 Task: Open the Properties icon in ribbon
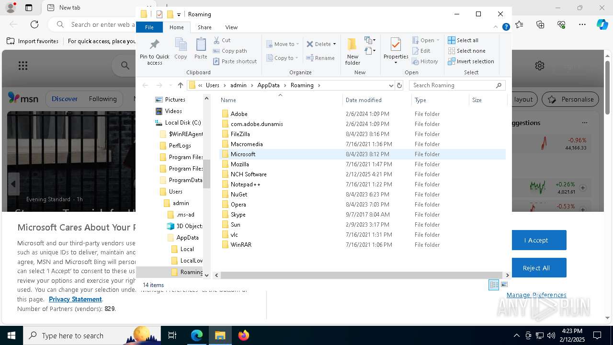[x=396, y=46]
